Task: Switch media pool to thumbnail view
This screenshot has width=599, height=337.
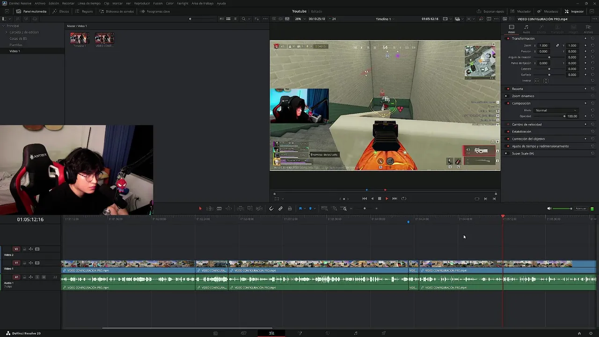Action: pyautogui.click(x=228, y=19)
